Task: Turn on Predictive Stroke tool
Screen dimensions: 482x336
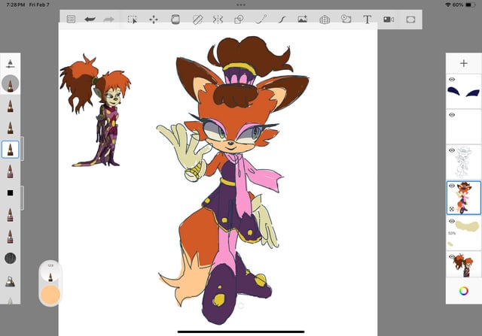Action: click(261, 20)
